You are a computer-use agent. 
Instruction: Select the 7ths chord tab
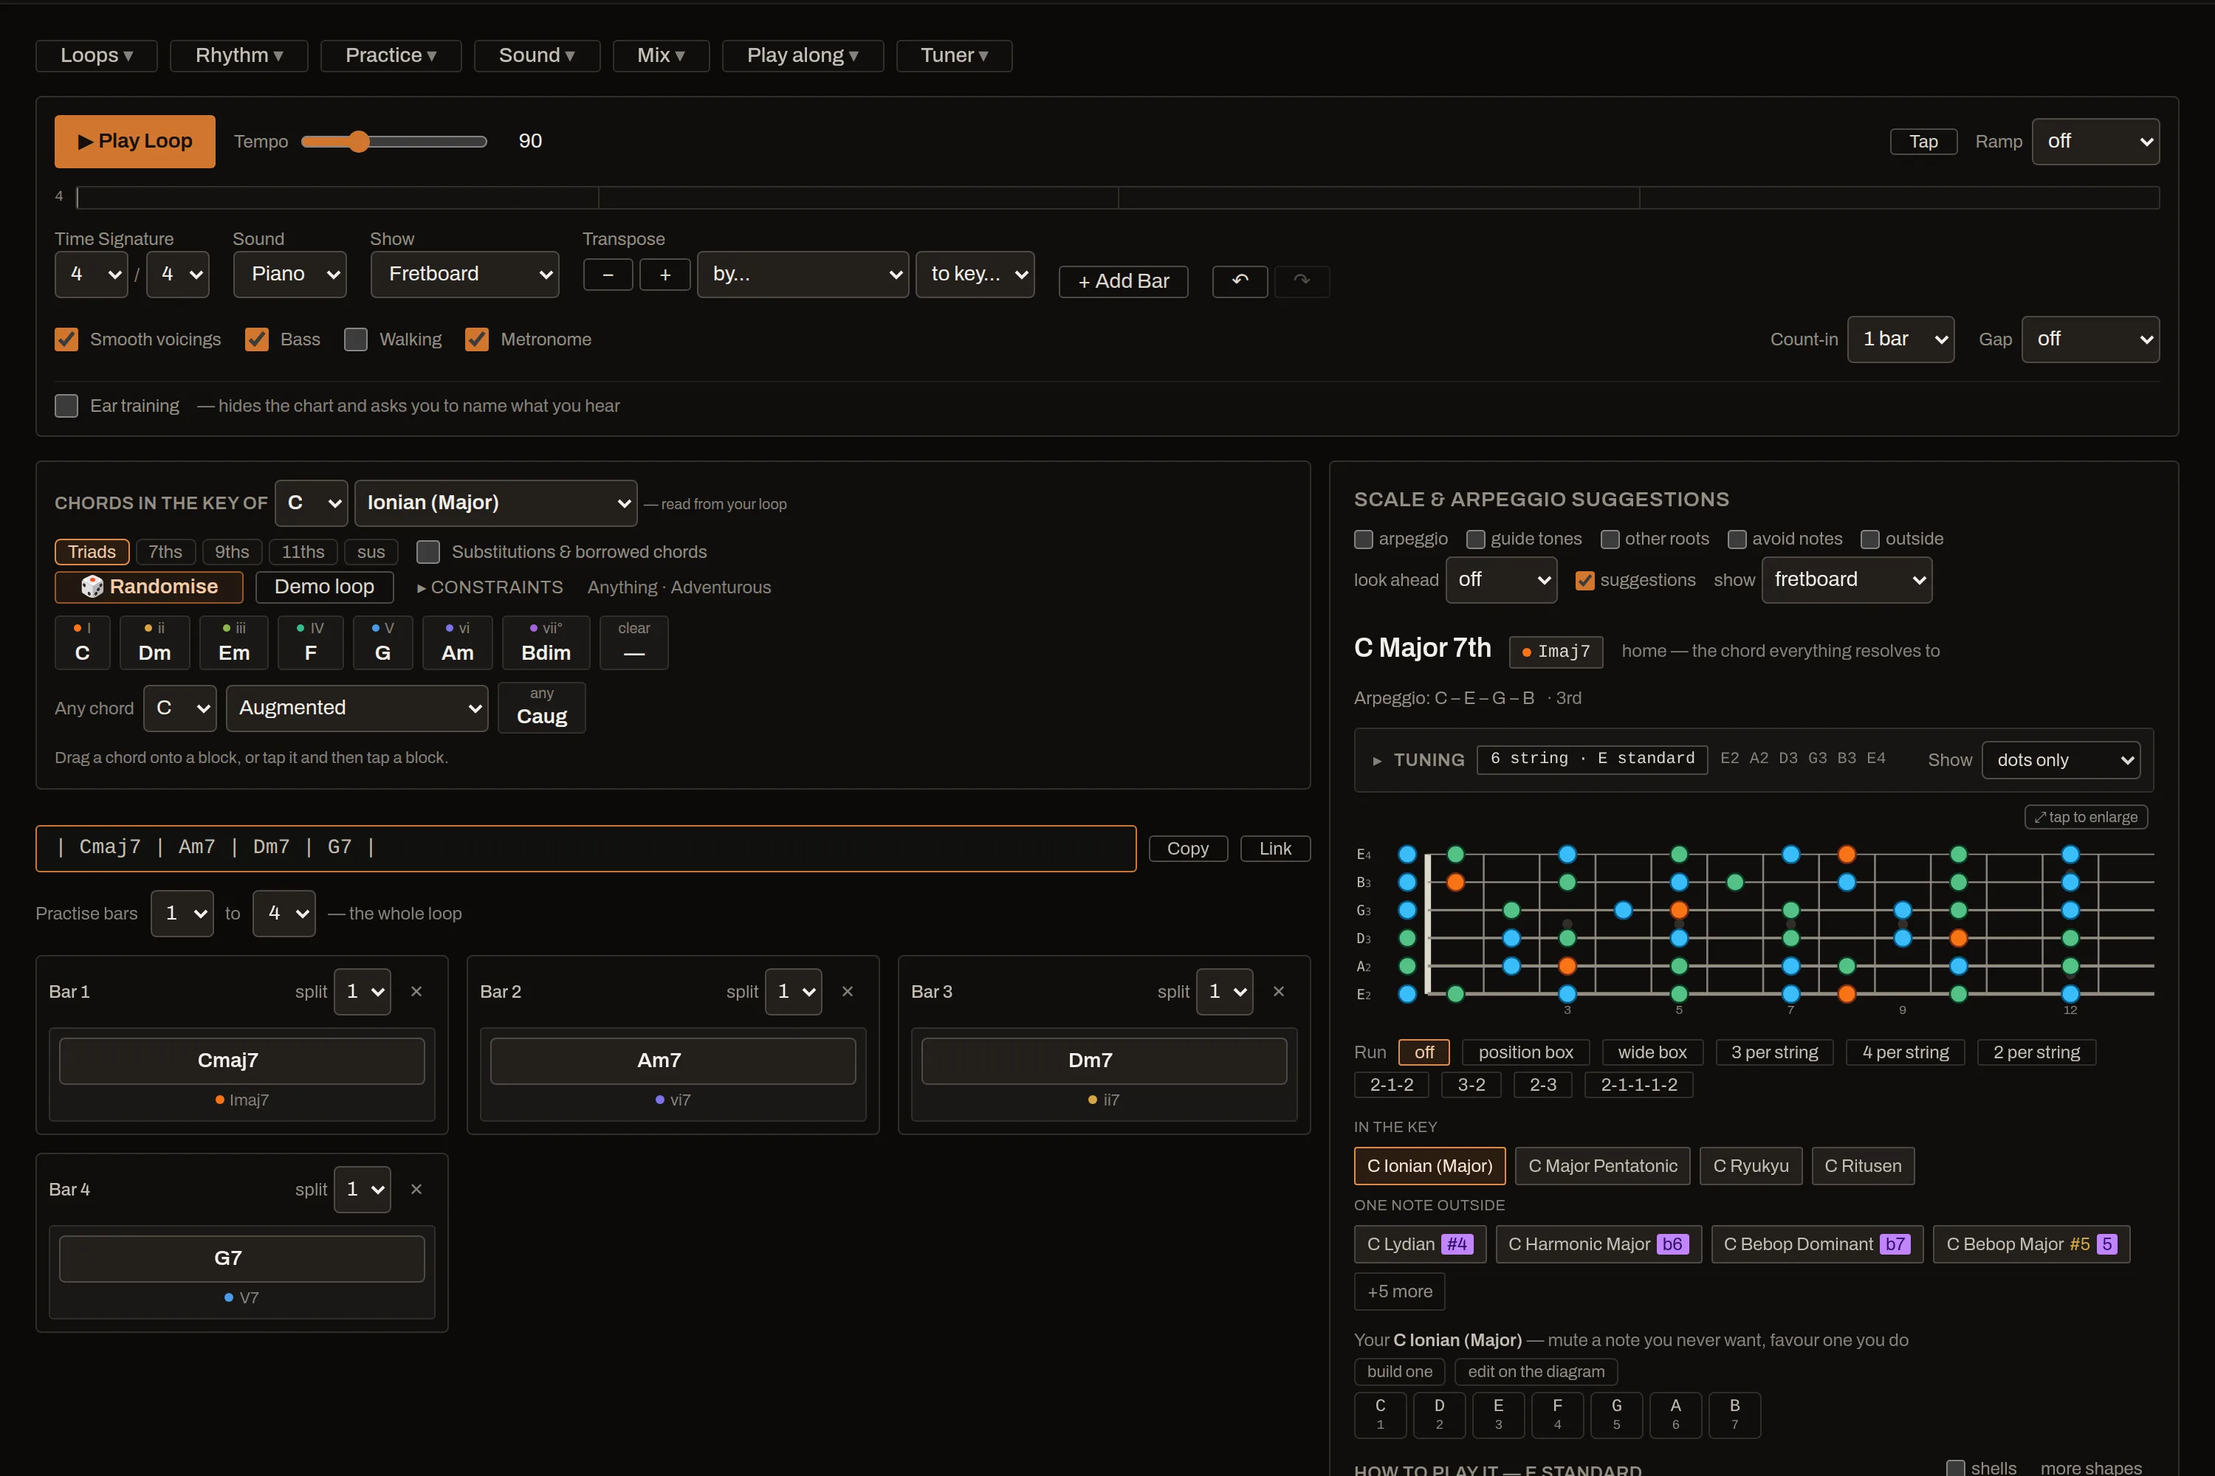coord(165,551)
